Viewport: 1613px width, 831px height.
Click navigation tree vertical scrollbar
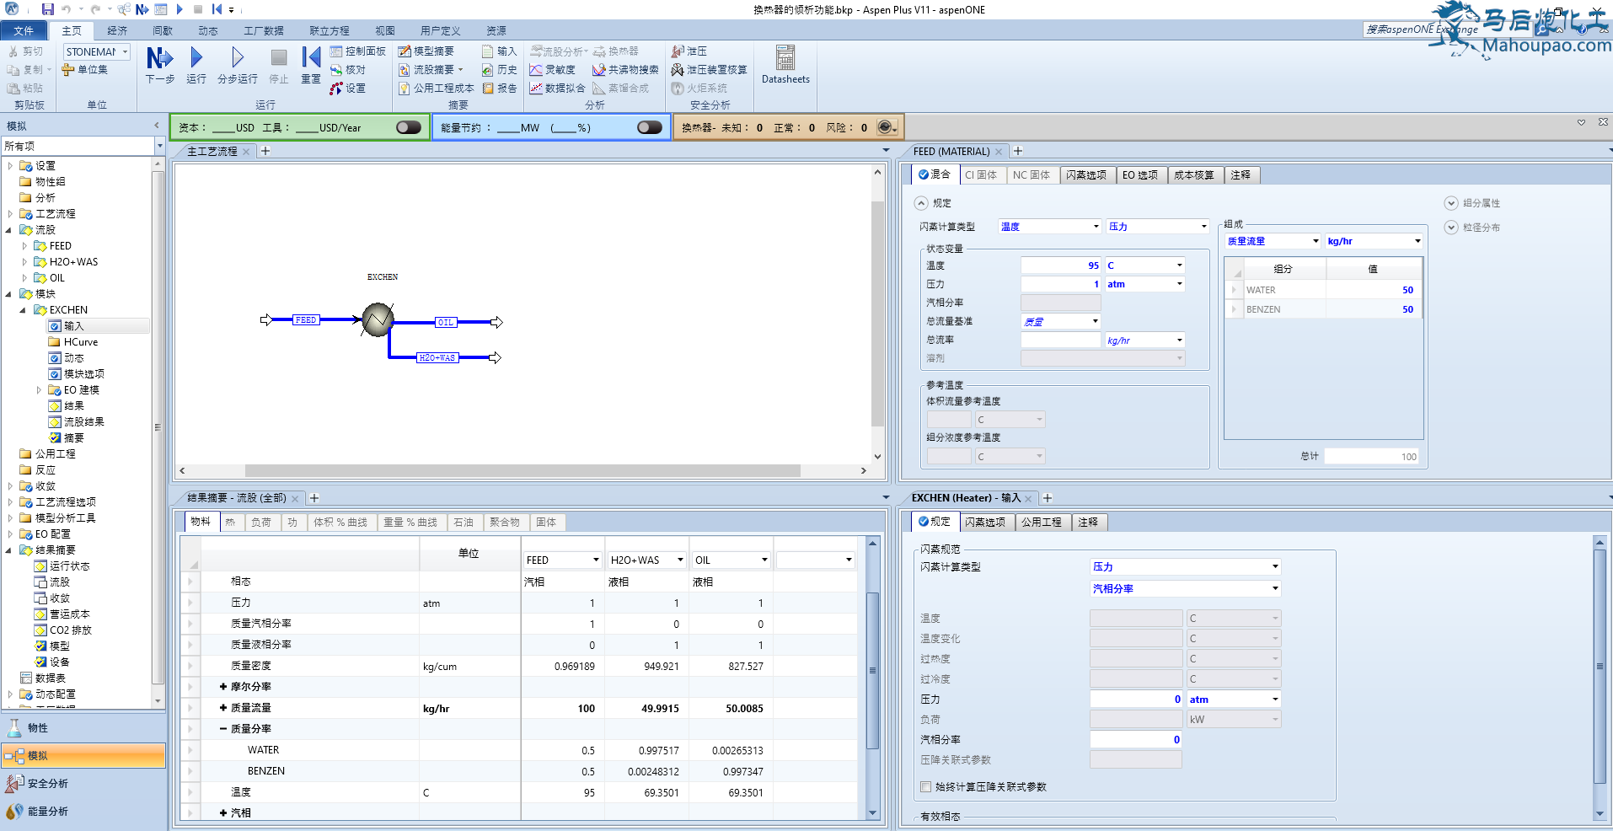[x=157, y=426]
